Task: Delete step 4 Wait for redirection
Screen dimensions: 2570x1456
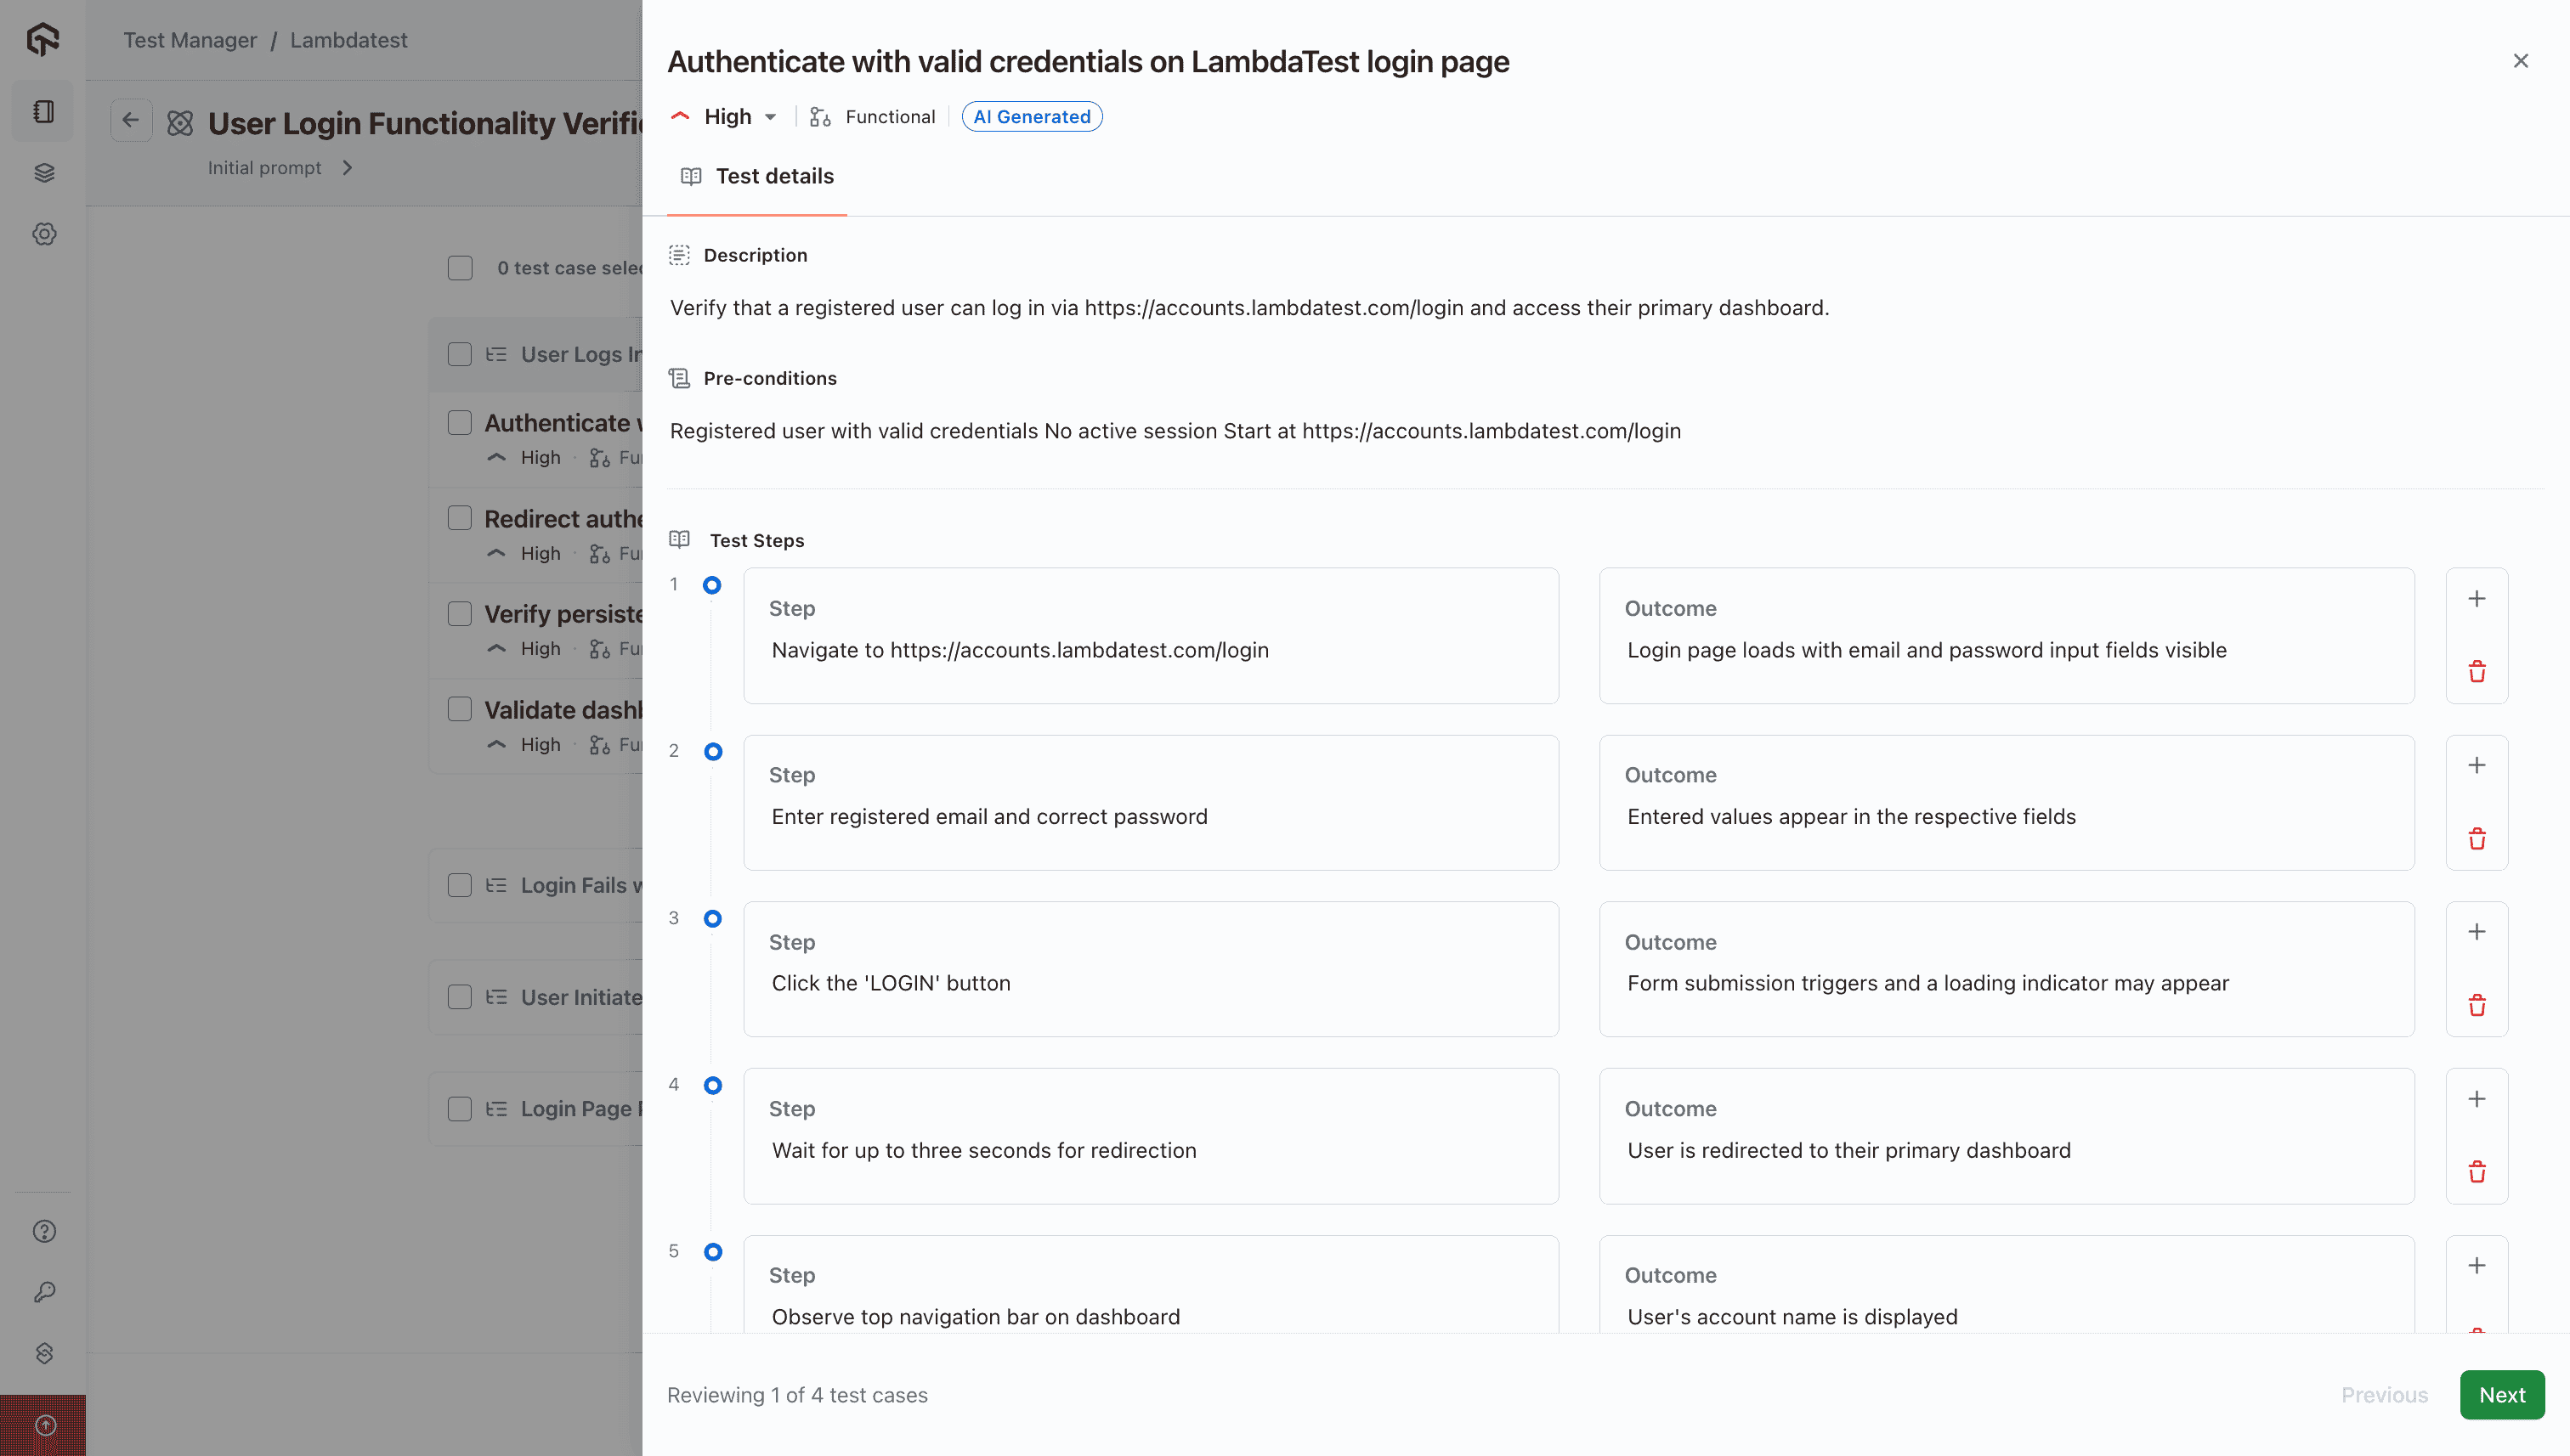Action: coord(2476,1172)
